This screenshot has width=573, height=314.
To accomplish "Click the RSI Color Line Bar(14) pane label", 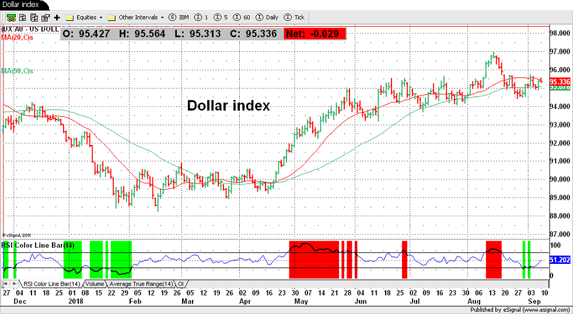I will coord(38,245).
